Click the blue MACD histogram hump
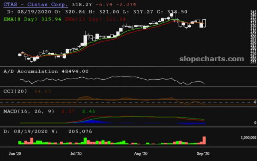The height and width of the screenshot is (161, 257). [92, 122]
